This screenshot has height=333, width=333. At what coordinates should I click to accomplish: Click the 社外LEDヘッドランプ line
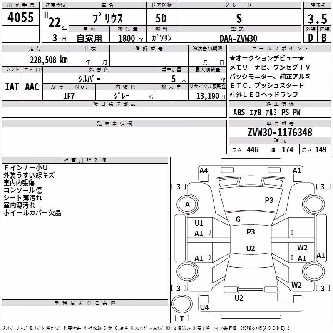pyautogui.click(x=264, y=94)
